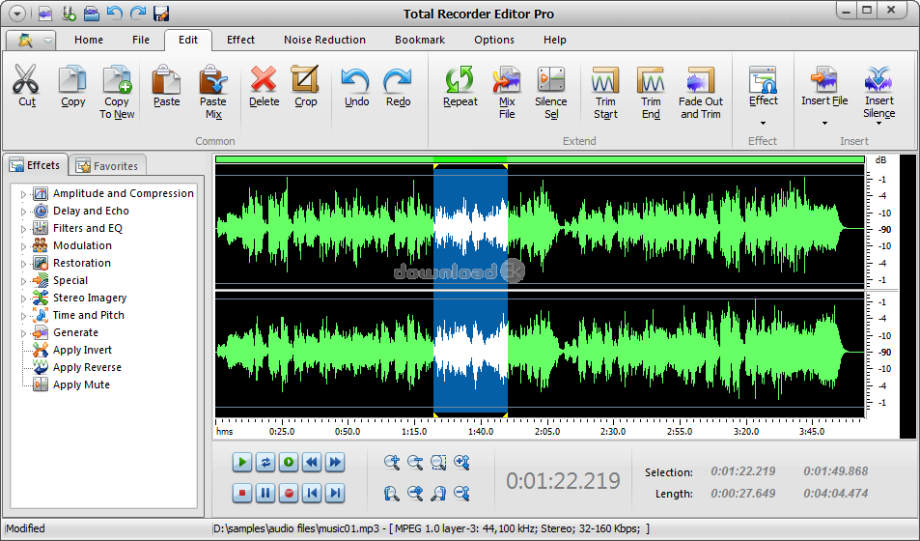This screenshot has width=920, height=541.
Task: Zoom to the selection's right edge
Action: click(438, 493)
